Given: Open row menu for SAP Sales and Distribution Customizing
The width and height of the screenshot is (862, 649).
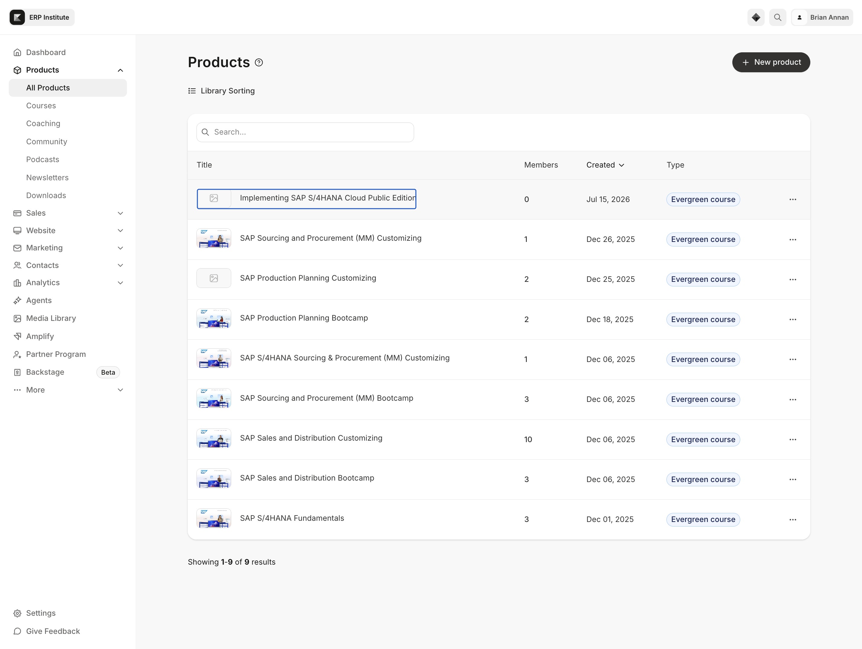Looking at the screenshot, I should click(x=792, y=439).
